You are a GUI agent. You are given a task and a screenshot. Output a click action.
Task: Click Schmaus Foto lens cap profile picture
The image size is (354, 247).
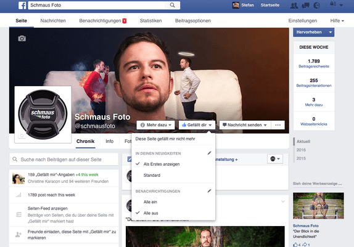(43, 115)
